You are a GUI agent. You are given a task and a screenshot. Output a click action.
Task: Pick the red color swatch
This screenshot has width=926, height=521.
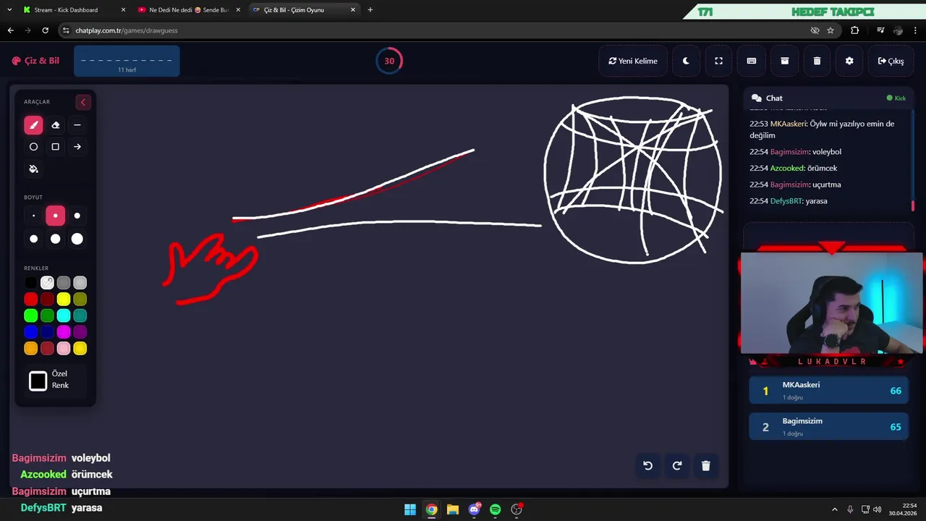coord(30,299)
